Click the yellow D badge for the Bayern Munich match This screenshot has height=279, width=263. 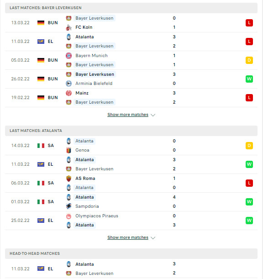click(249, 60)
